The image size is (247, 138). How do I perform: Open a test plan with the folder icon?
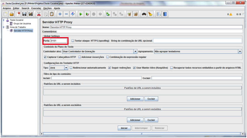click(12, 14)
